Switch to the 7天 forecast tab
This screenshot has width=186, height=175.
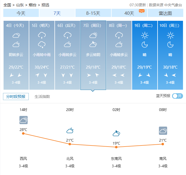tap(57, 13)
